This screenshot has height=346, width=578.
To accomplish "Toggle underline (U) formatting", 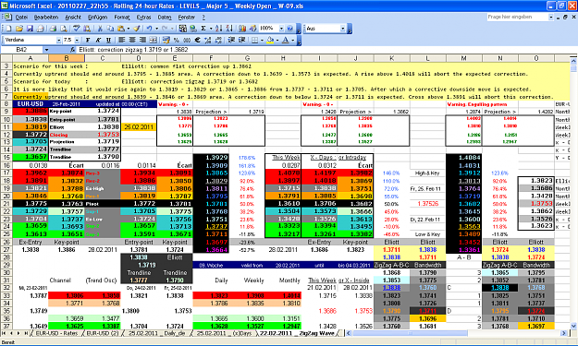I will pyautogui.click(x=108, y=40).
